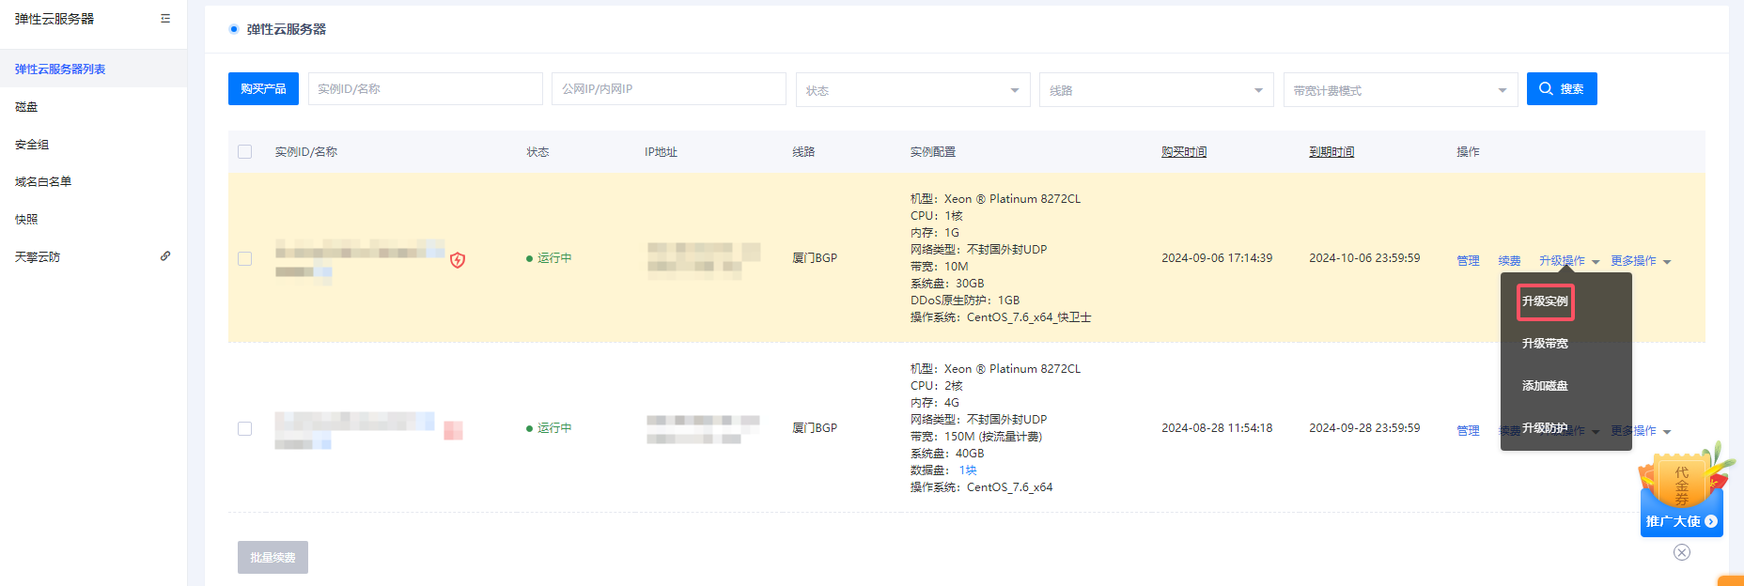Check the second instance row checkbox

click(x=245, y=429)
